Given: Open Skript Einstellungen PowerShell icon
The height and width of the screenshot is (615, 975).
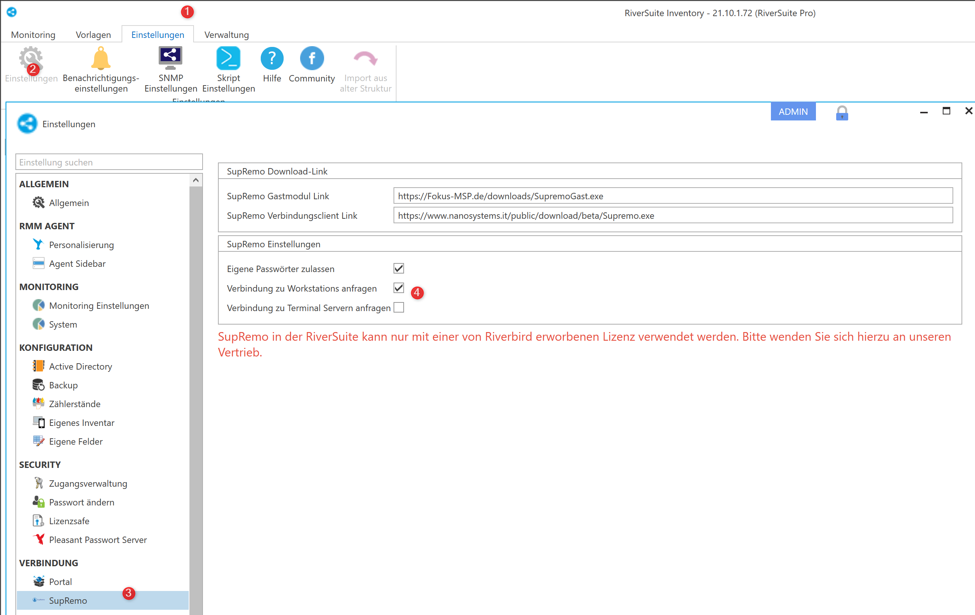Looking at the screenshot, I should tap(228, 58).
